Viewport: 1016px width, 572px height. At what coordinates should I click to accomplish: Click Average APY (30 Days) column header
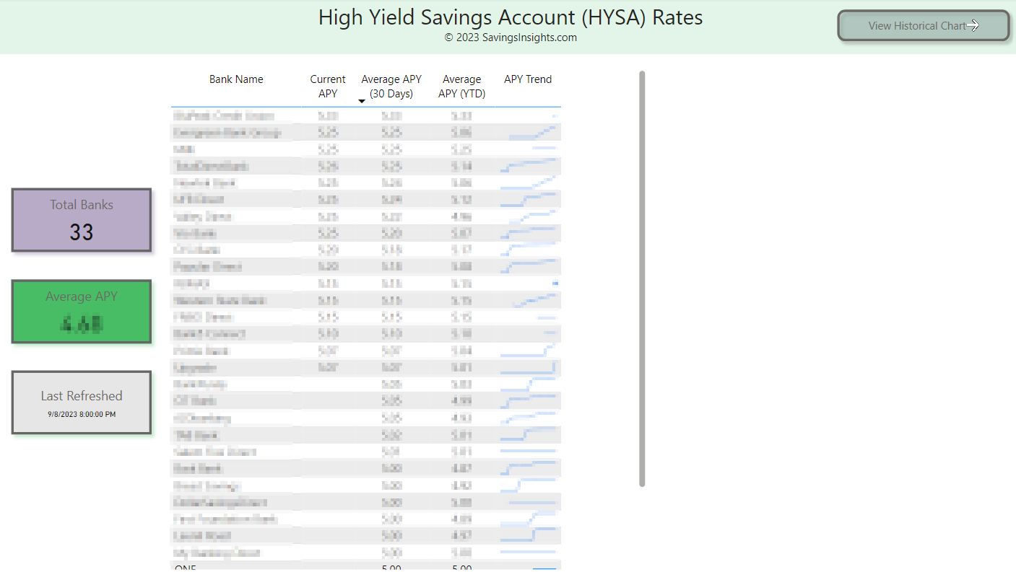click(x=391, y=87)
